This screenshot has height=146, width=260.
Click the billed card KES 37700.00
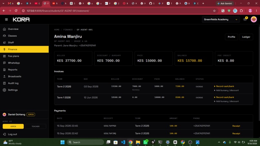(x=73, y=59)
